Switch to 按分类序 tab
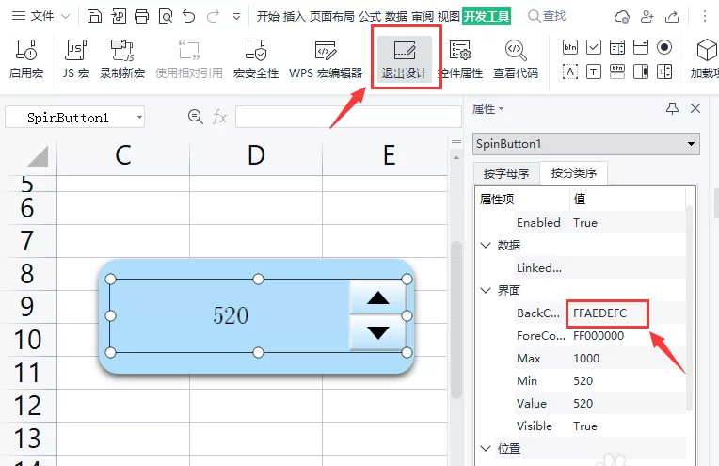Image resolution: width=719 pixels, height=466 pixels. click(x=574, y=172)
